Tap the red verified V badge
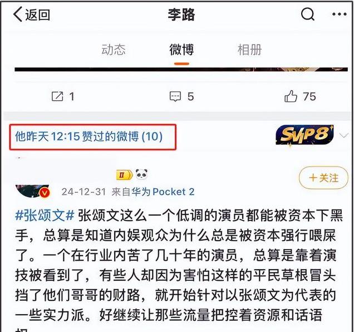The height and width of the screenshot is (332, 354). point(45,193)
